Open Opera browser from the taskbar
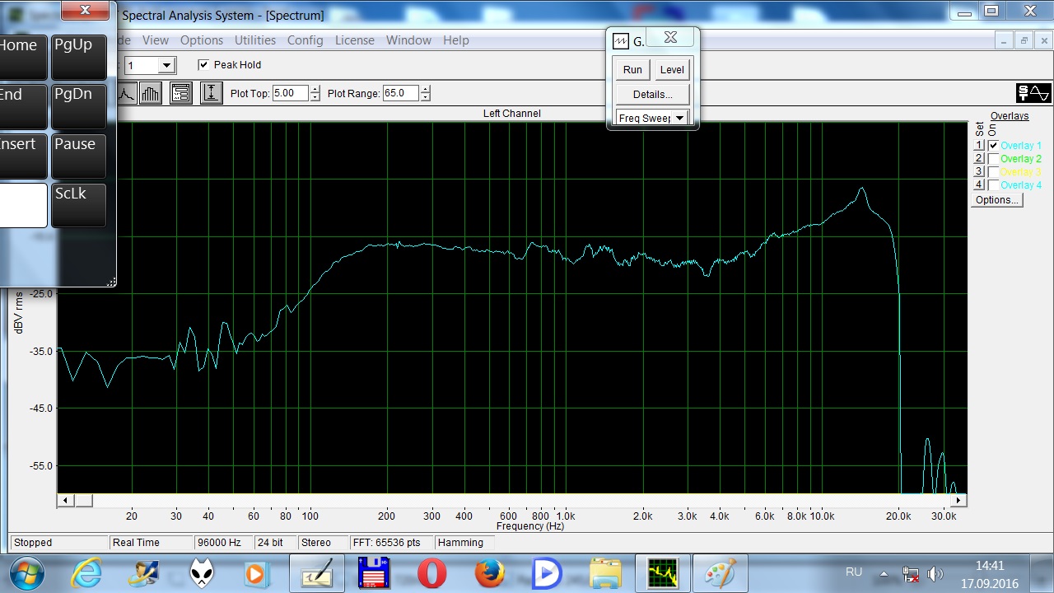This screenshot has height=593, width=1054. point(431,572)
